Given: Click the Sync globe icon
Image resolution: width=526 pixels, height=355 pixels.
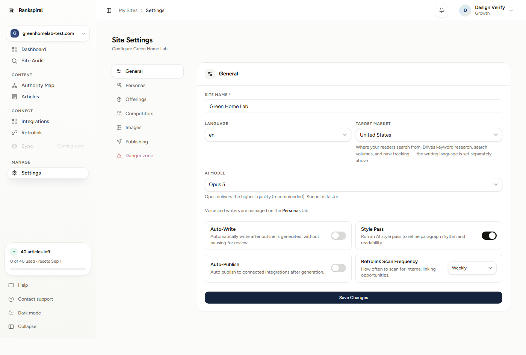Looking at the screenshot, I should (x=14, y=146).
